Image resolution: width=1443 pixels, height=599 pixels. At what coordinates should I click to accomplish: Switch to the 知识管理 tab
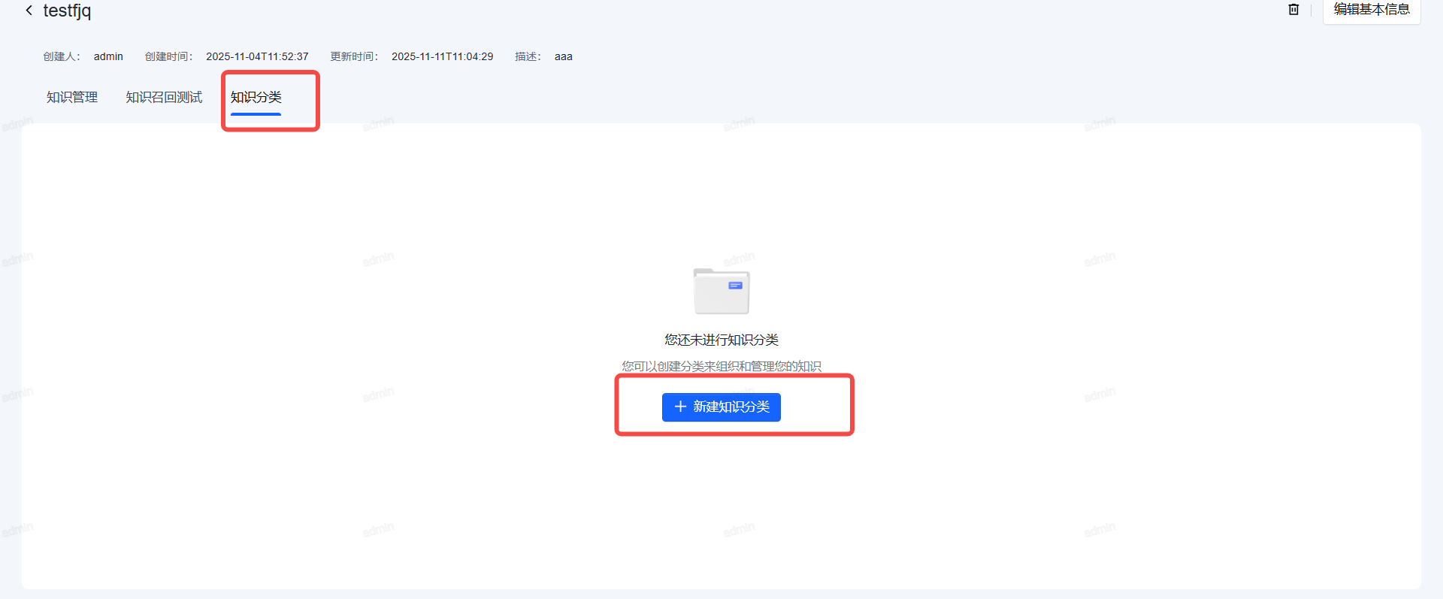[72, 98]
